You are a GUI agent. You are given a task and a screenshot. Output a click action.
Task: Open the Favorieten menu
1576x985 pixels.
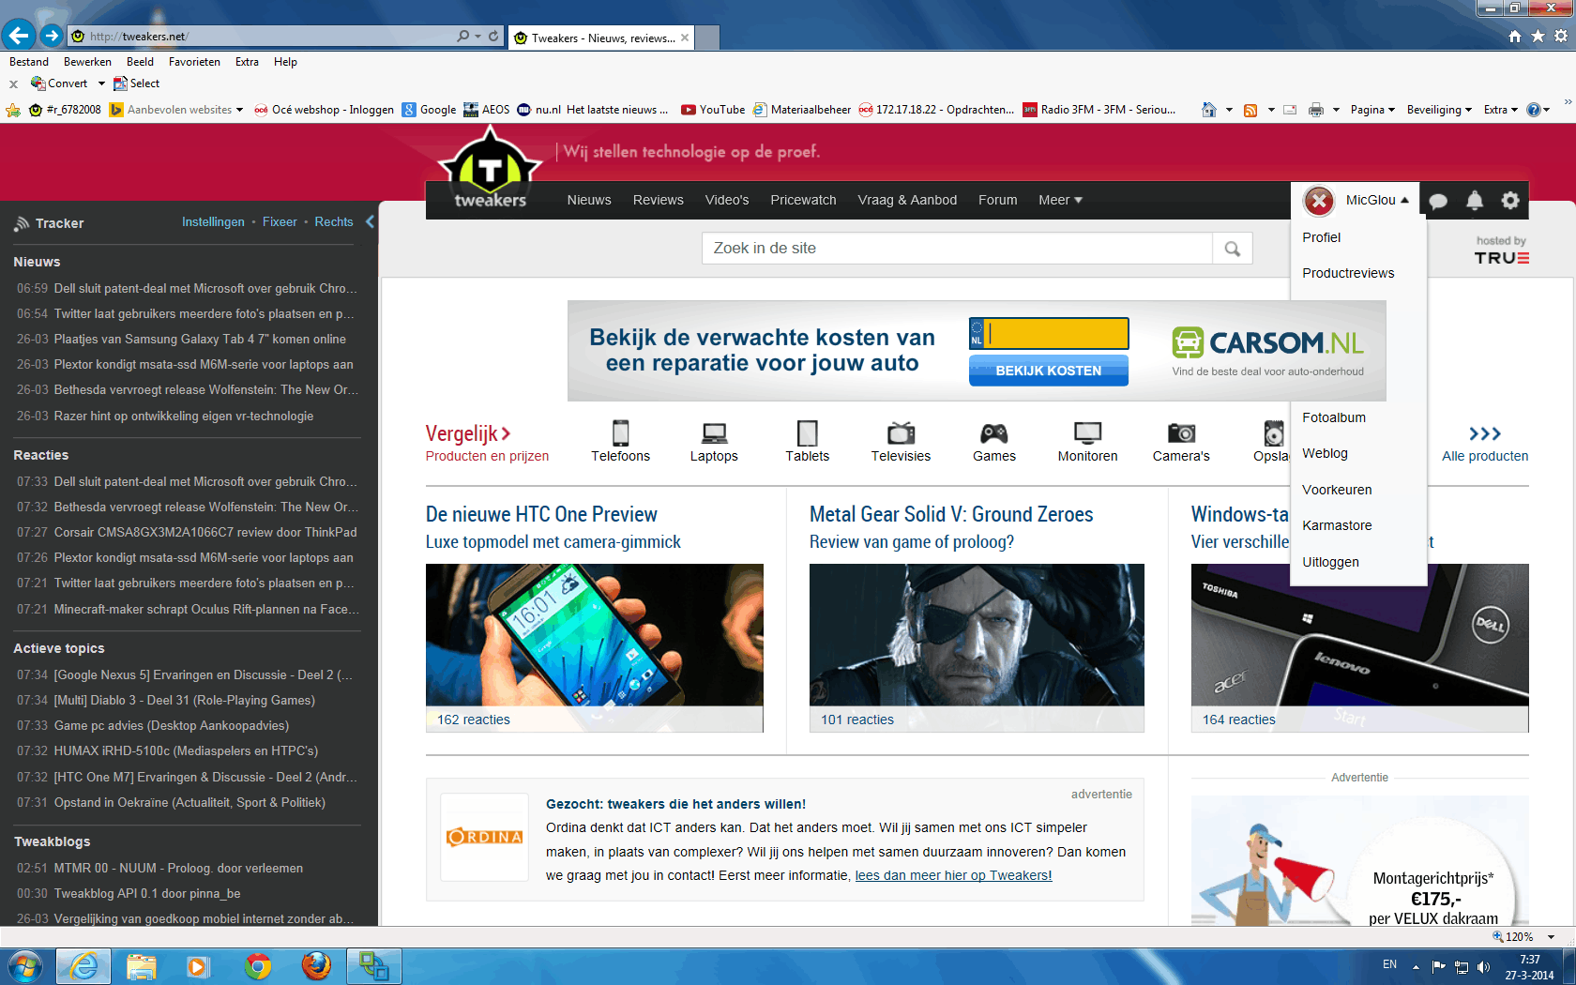coord(194,62)
